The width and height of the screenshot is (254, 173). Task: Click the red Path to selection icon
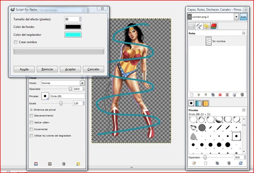click(x=220, y=94)
